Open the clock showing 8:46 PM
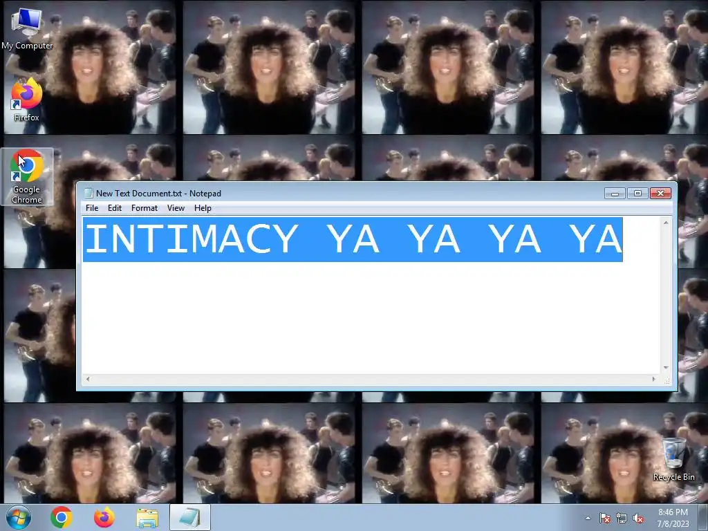The height and width of the screenshot is (531, 708). 673,518
